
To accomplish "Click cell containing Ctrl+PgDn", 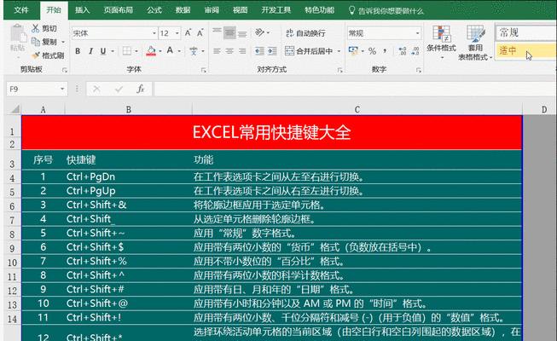I will coord(128,176).
